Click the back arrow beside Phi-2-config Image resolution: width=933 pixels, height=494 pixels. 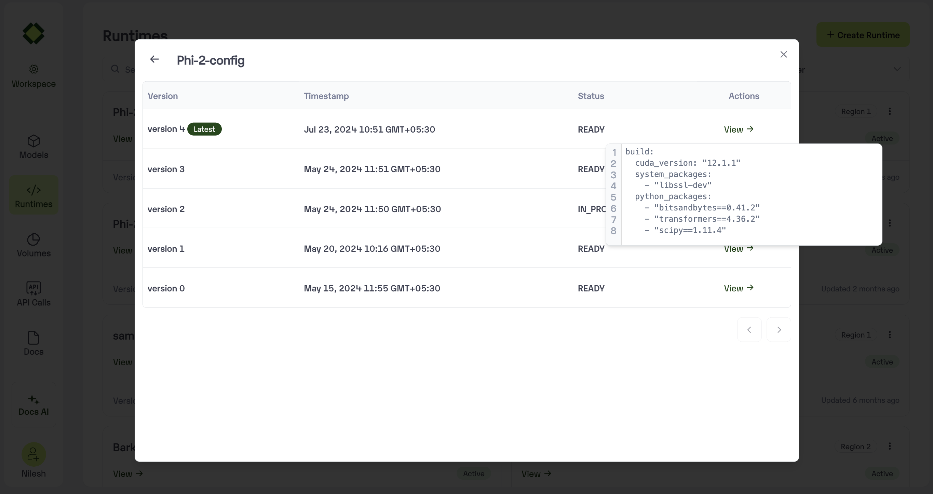click(x=154, y=59)
